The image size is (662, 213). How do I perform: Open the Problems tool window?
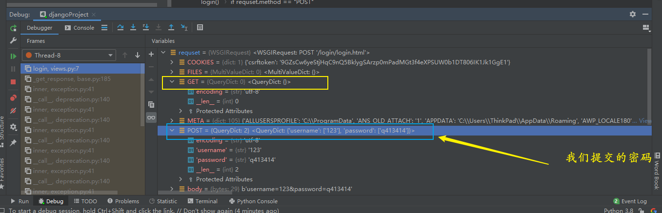[x=122, y=201]
